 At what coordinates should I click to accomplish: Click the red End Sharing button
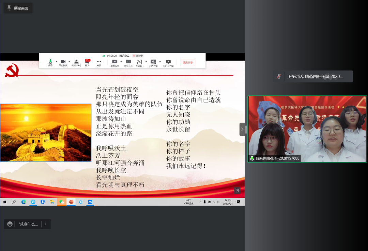point(188,62)
